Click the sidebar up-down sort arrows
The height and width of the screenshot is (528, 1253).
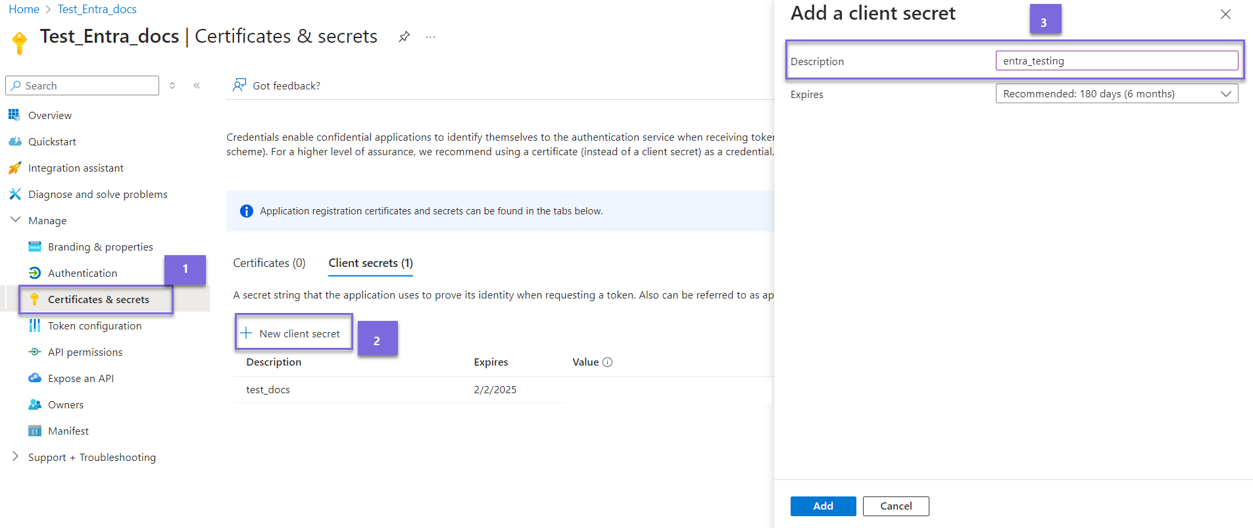click(172, 85)
